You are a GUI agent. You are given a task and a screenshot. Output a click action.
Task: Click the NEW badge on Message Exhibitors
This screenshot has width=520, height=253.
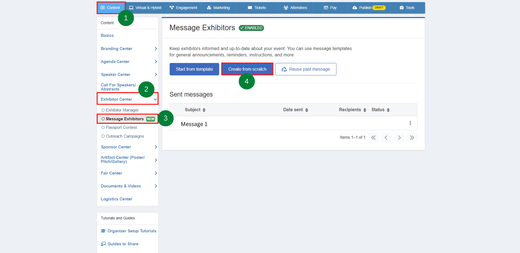point(151,119)
